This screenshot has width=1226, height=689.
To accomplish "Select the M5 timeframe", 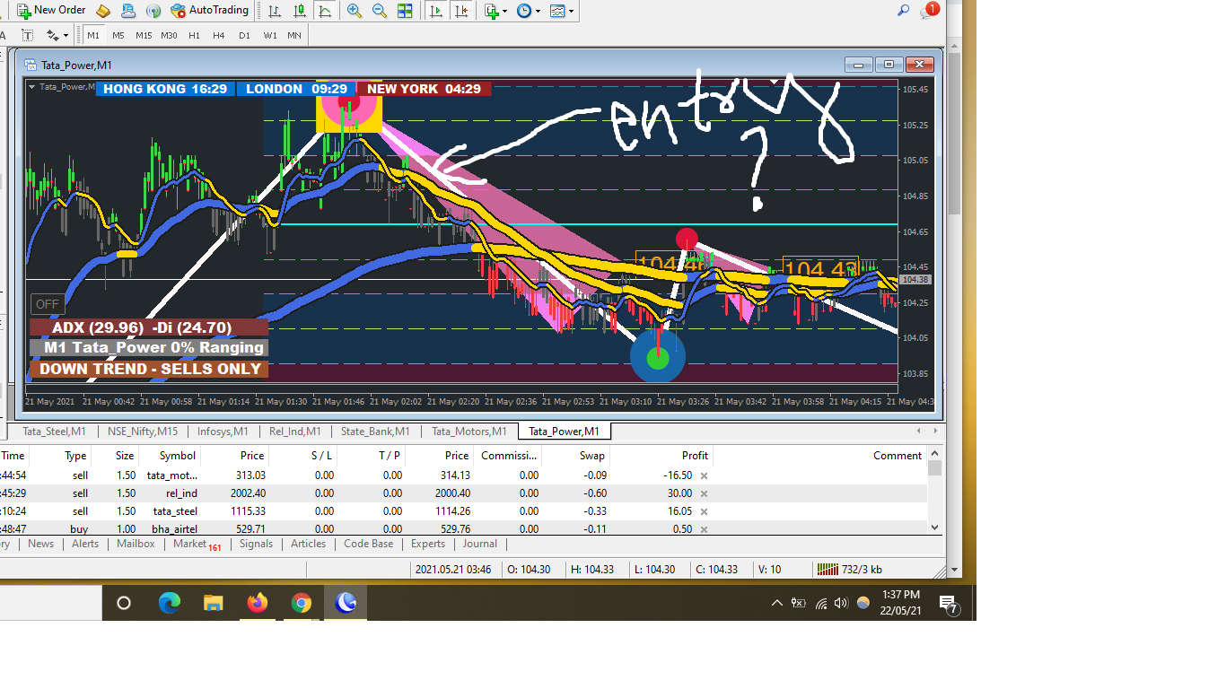I will pos(118,35).
